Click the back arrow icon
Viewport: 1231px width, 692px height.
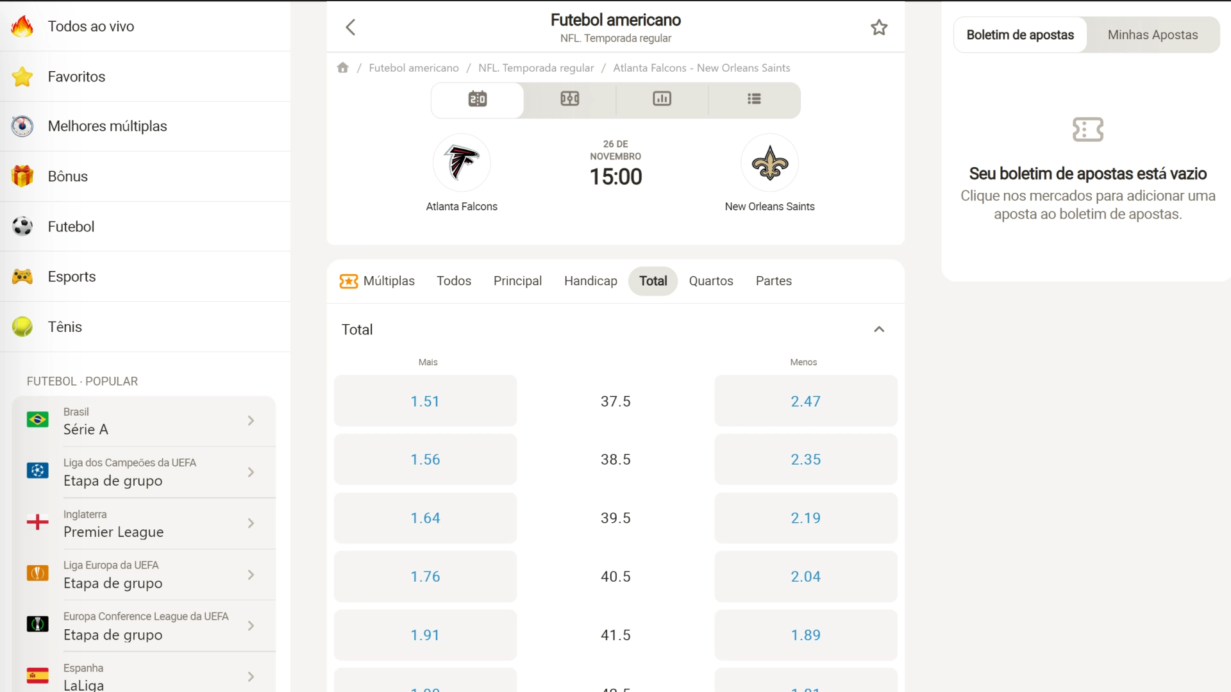click(x=350, y=27)
